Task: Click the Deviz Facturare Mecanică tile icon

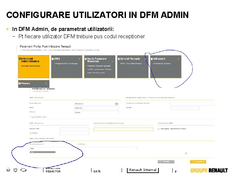Action: tap(86, 59)
